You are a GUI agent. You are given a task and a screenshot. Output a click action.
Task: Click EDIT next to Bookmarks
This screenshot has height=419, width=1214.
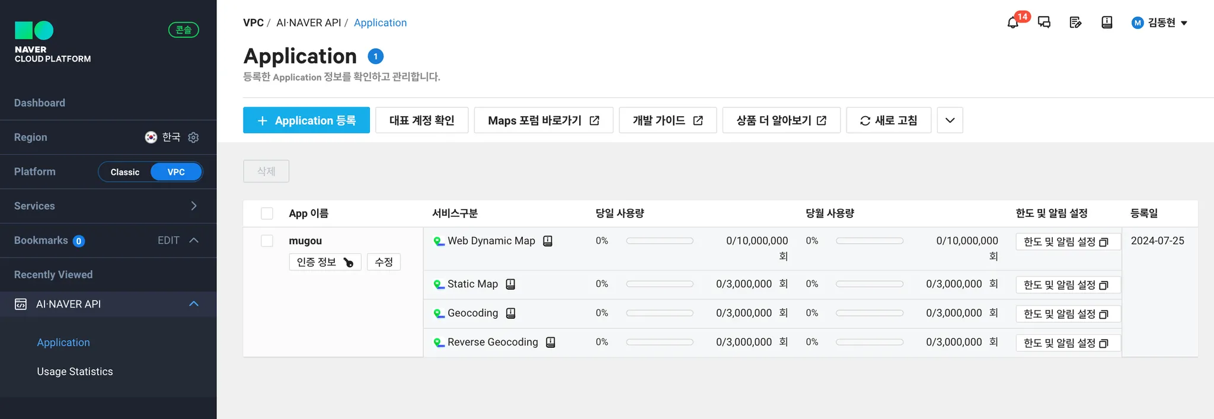click(x=168, y=241)
